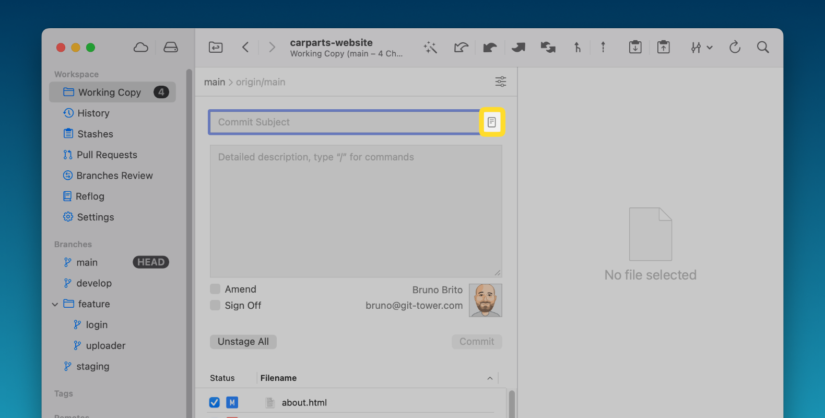Open the search magnifier icon

click(x=763, y=48)
